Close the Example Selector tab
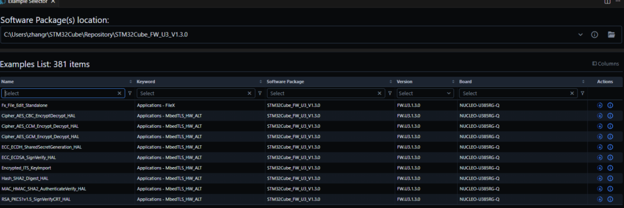 point(53,2)
